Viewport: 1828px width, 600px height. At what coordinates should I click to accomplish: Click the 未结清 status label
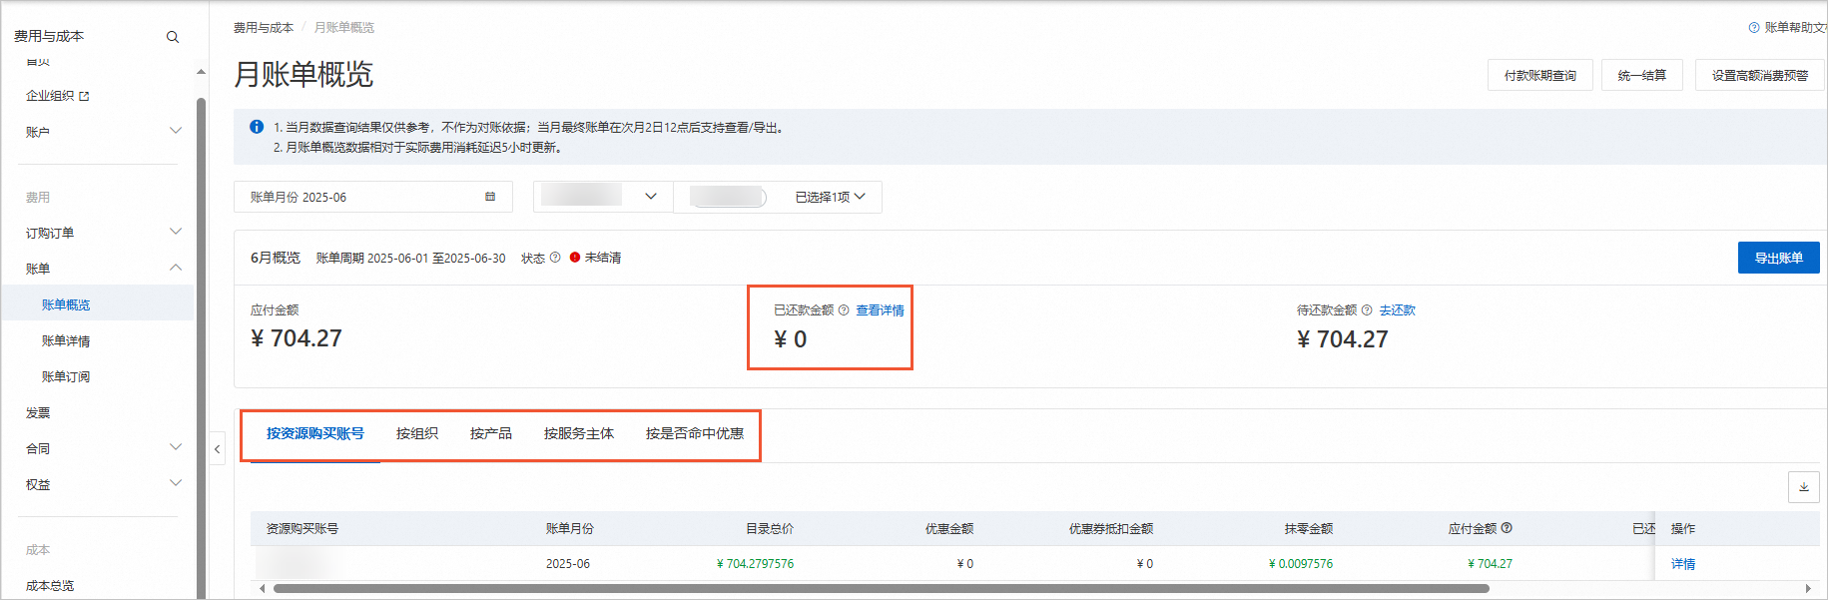tap(603, 258)
